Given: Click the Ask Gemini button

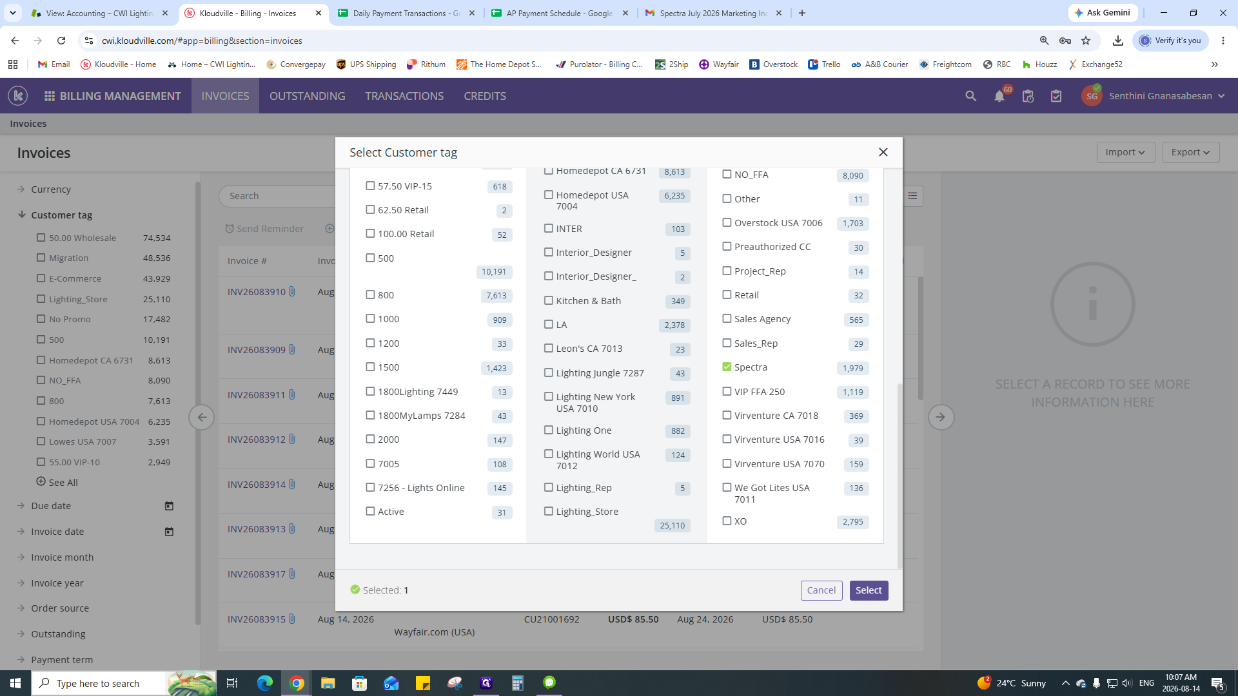Looking at the screenshot, I should [1103, 13].
